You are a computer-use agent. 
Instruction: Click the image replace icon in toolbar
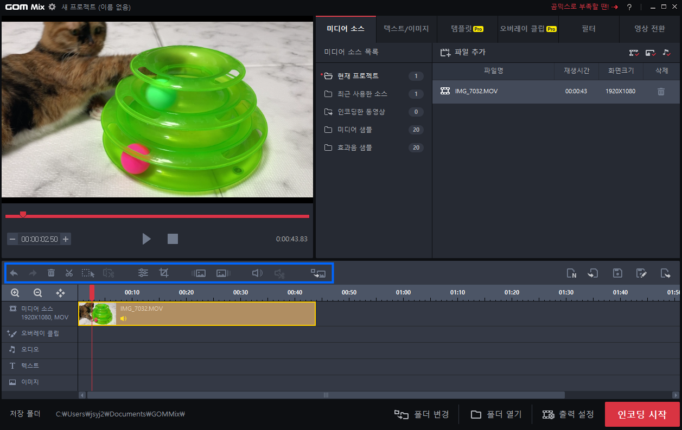point(318,273)
